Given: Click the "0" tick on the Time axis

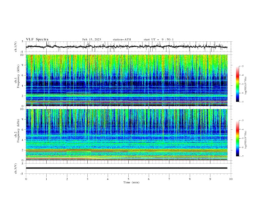Looking at the screenshot, I should tap(26, 179).
